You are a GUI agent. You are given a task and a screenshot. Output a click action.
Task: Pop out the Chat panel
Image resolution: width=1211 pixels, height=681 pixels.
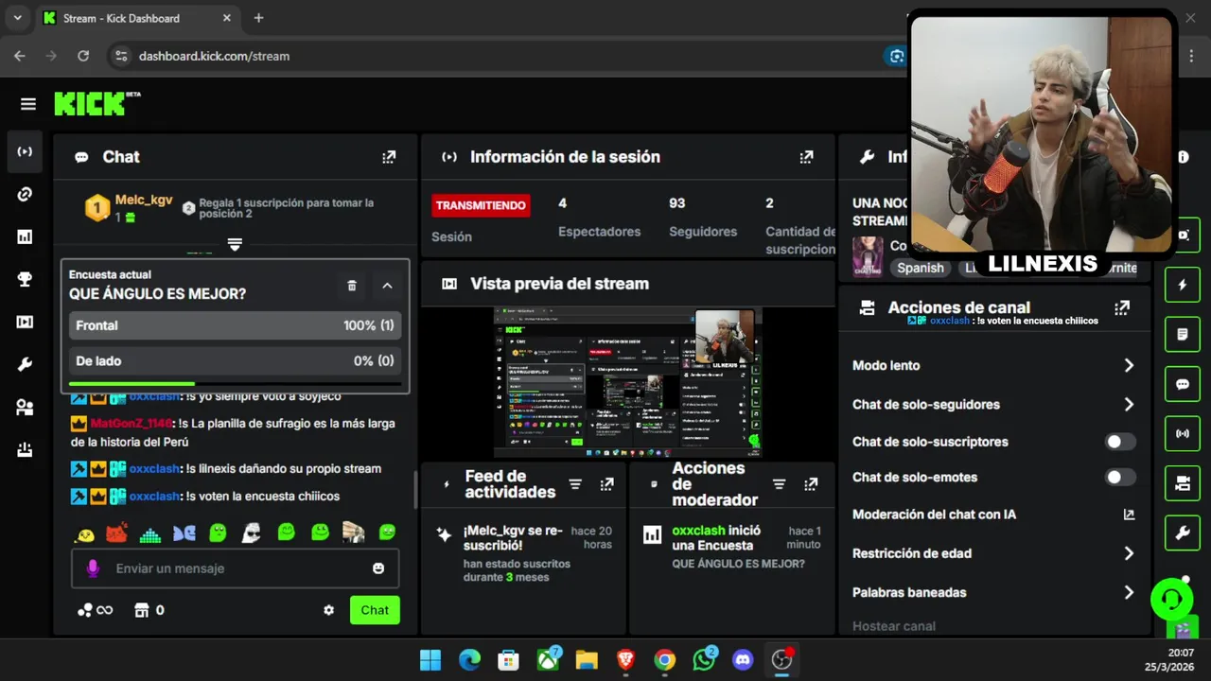point(389,157)
